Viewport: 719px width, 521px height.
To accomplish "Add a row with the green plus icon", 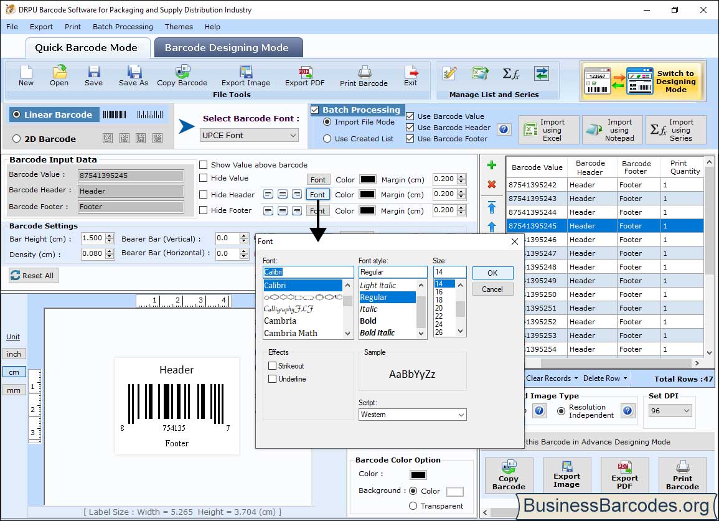I will (492, 165).
